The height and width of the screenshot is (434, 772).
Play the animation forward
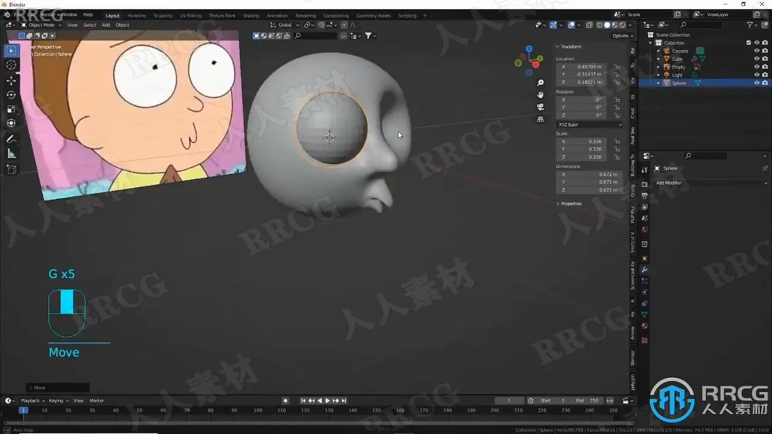[327, 401]
